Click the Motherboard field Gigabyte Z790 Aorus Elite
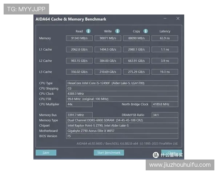Image resolution: width=218 pixels, height=174 pixels. point(122,131)
